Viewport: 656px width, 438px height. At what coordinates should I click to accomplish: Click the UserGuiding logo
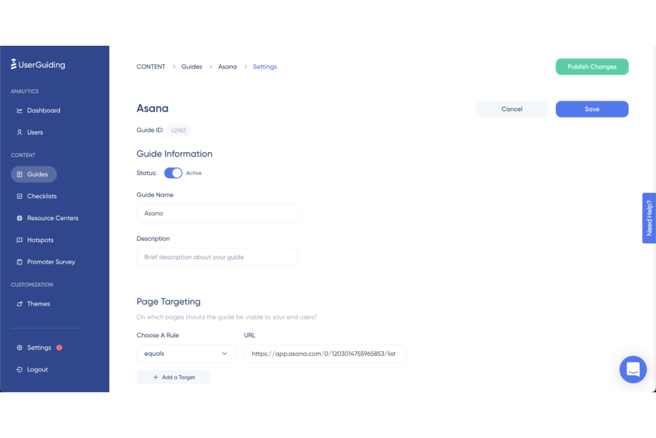click(x=38, y=64)
